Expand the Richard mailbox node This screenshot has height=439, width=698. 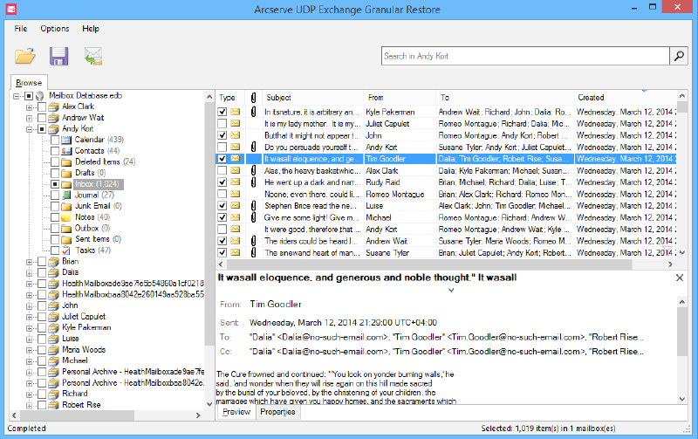click(30, 394)
